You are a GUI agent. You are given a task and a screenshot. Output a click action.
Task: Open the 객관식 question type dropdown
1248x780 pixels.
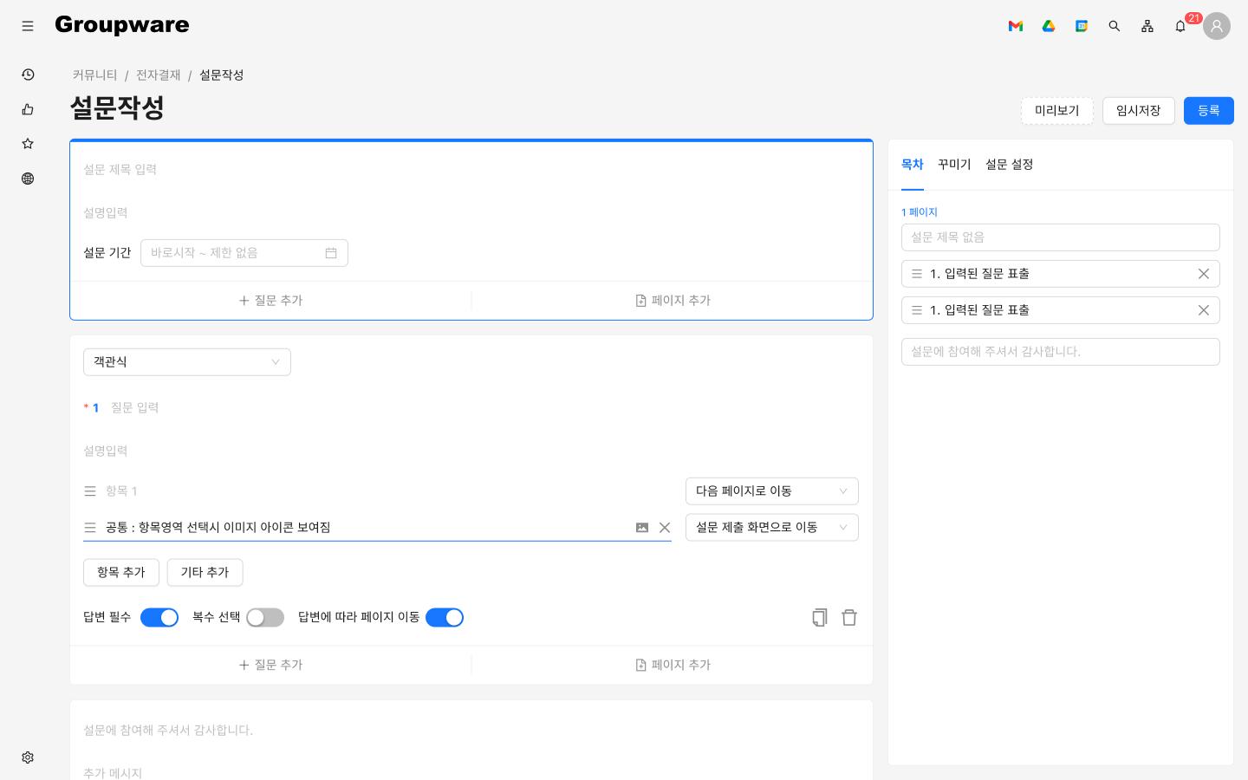(187, 361)
